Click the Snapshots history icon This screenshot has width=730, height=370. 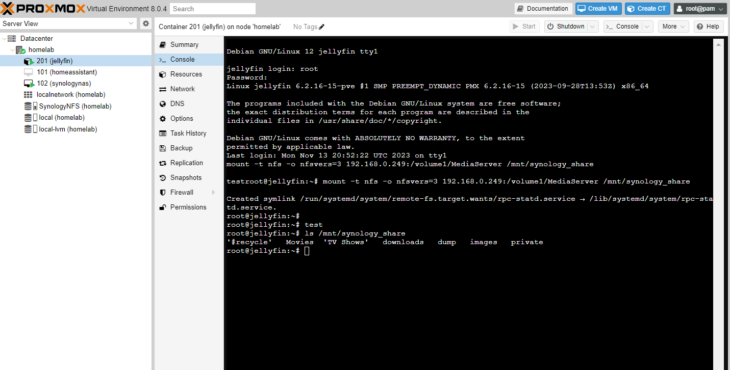(163, 177)
